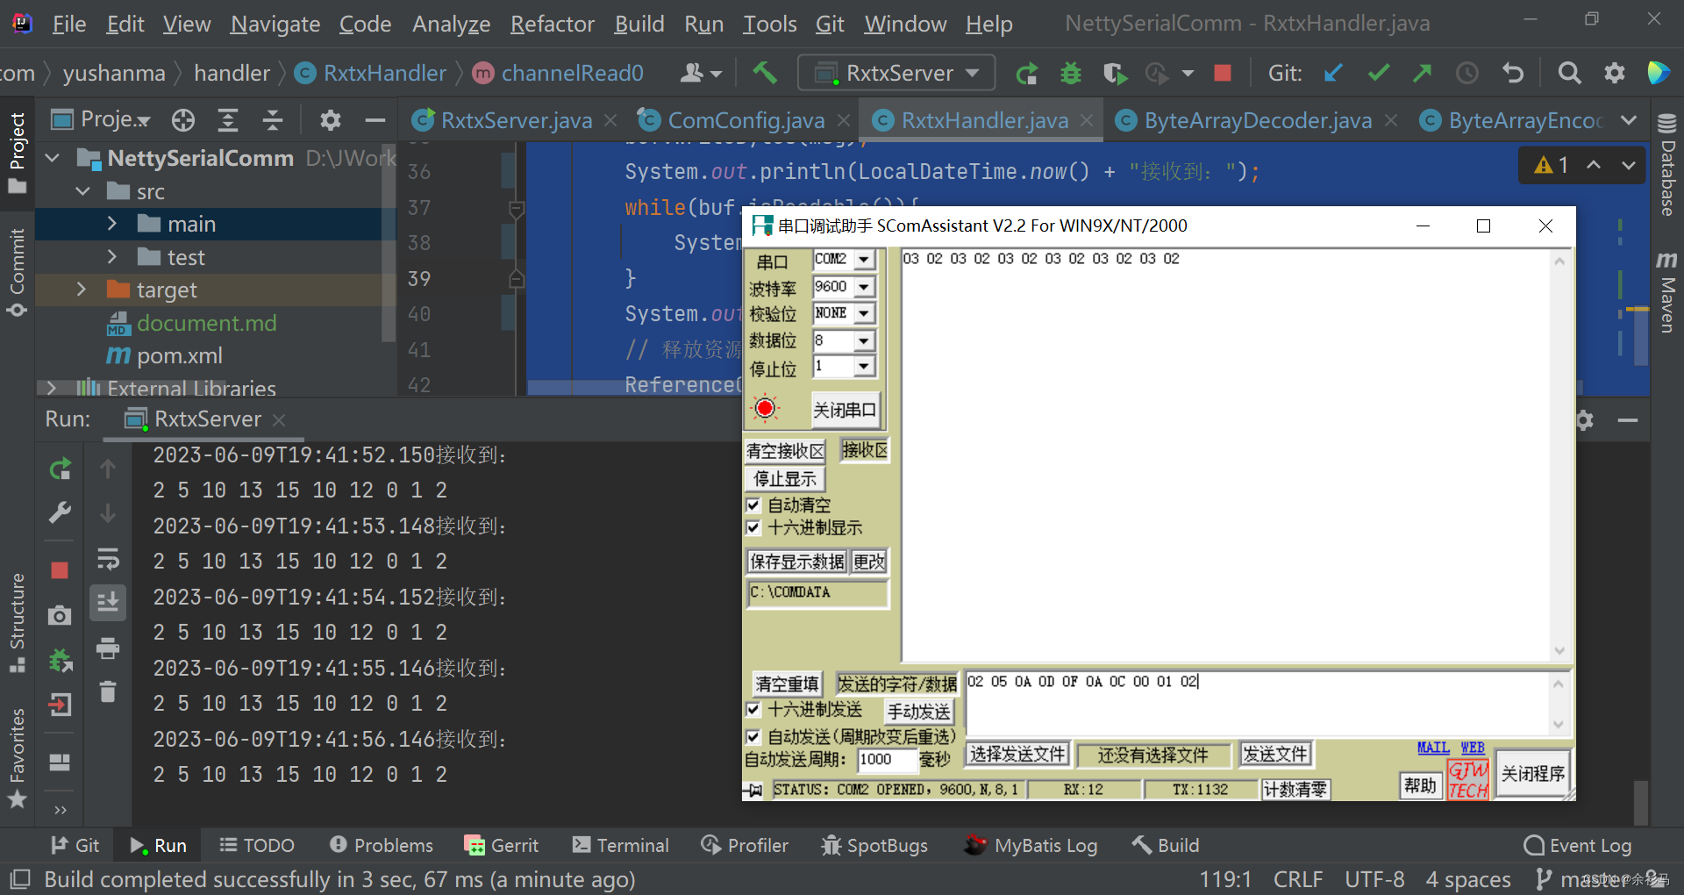The image size is (1684, 895).
Task: Open the Event Log
Action: (x=1578, y=845)
